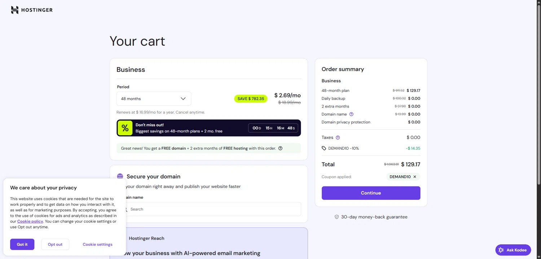
Task: Open the Ask Kodee chat
Action: (x=513, y=250)
